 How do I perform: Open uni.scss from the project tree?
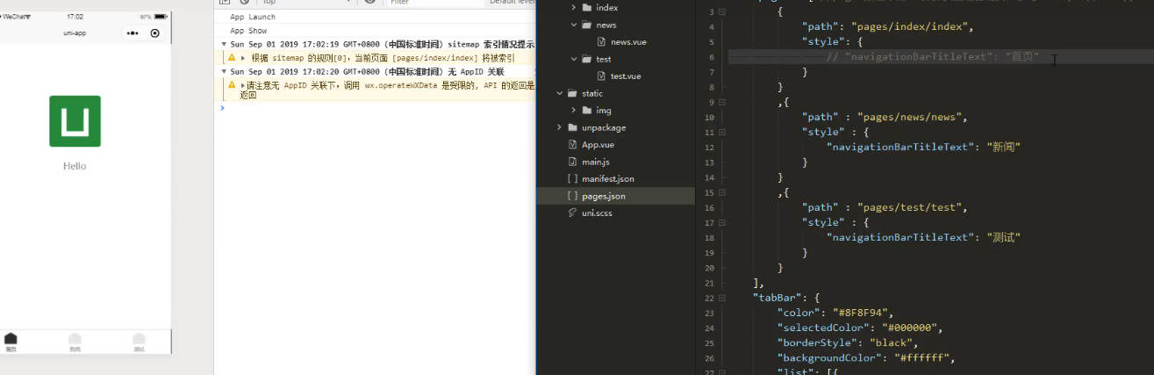pos(596,213)
